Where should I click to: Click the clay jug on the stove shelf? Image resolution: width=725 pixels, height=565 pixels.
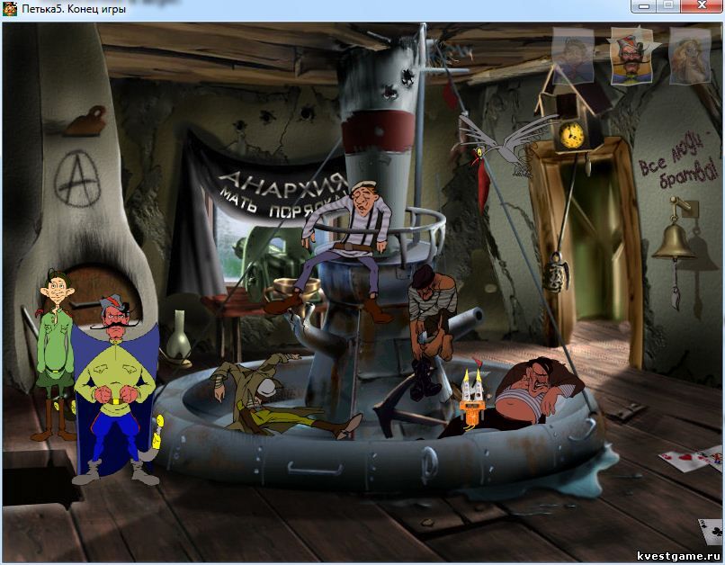pos(86,121)
